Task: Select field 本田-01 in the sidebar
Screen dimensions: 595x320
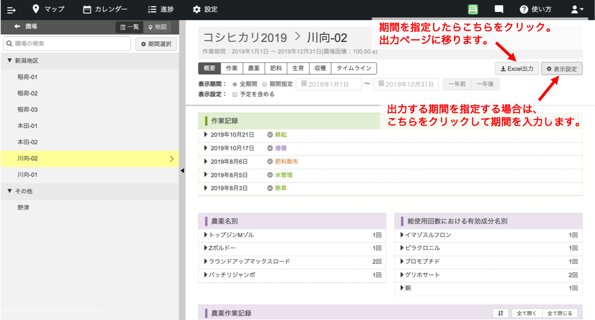Action: [x=90, y=126]
